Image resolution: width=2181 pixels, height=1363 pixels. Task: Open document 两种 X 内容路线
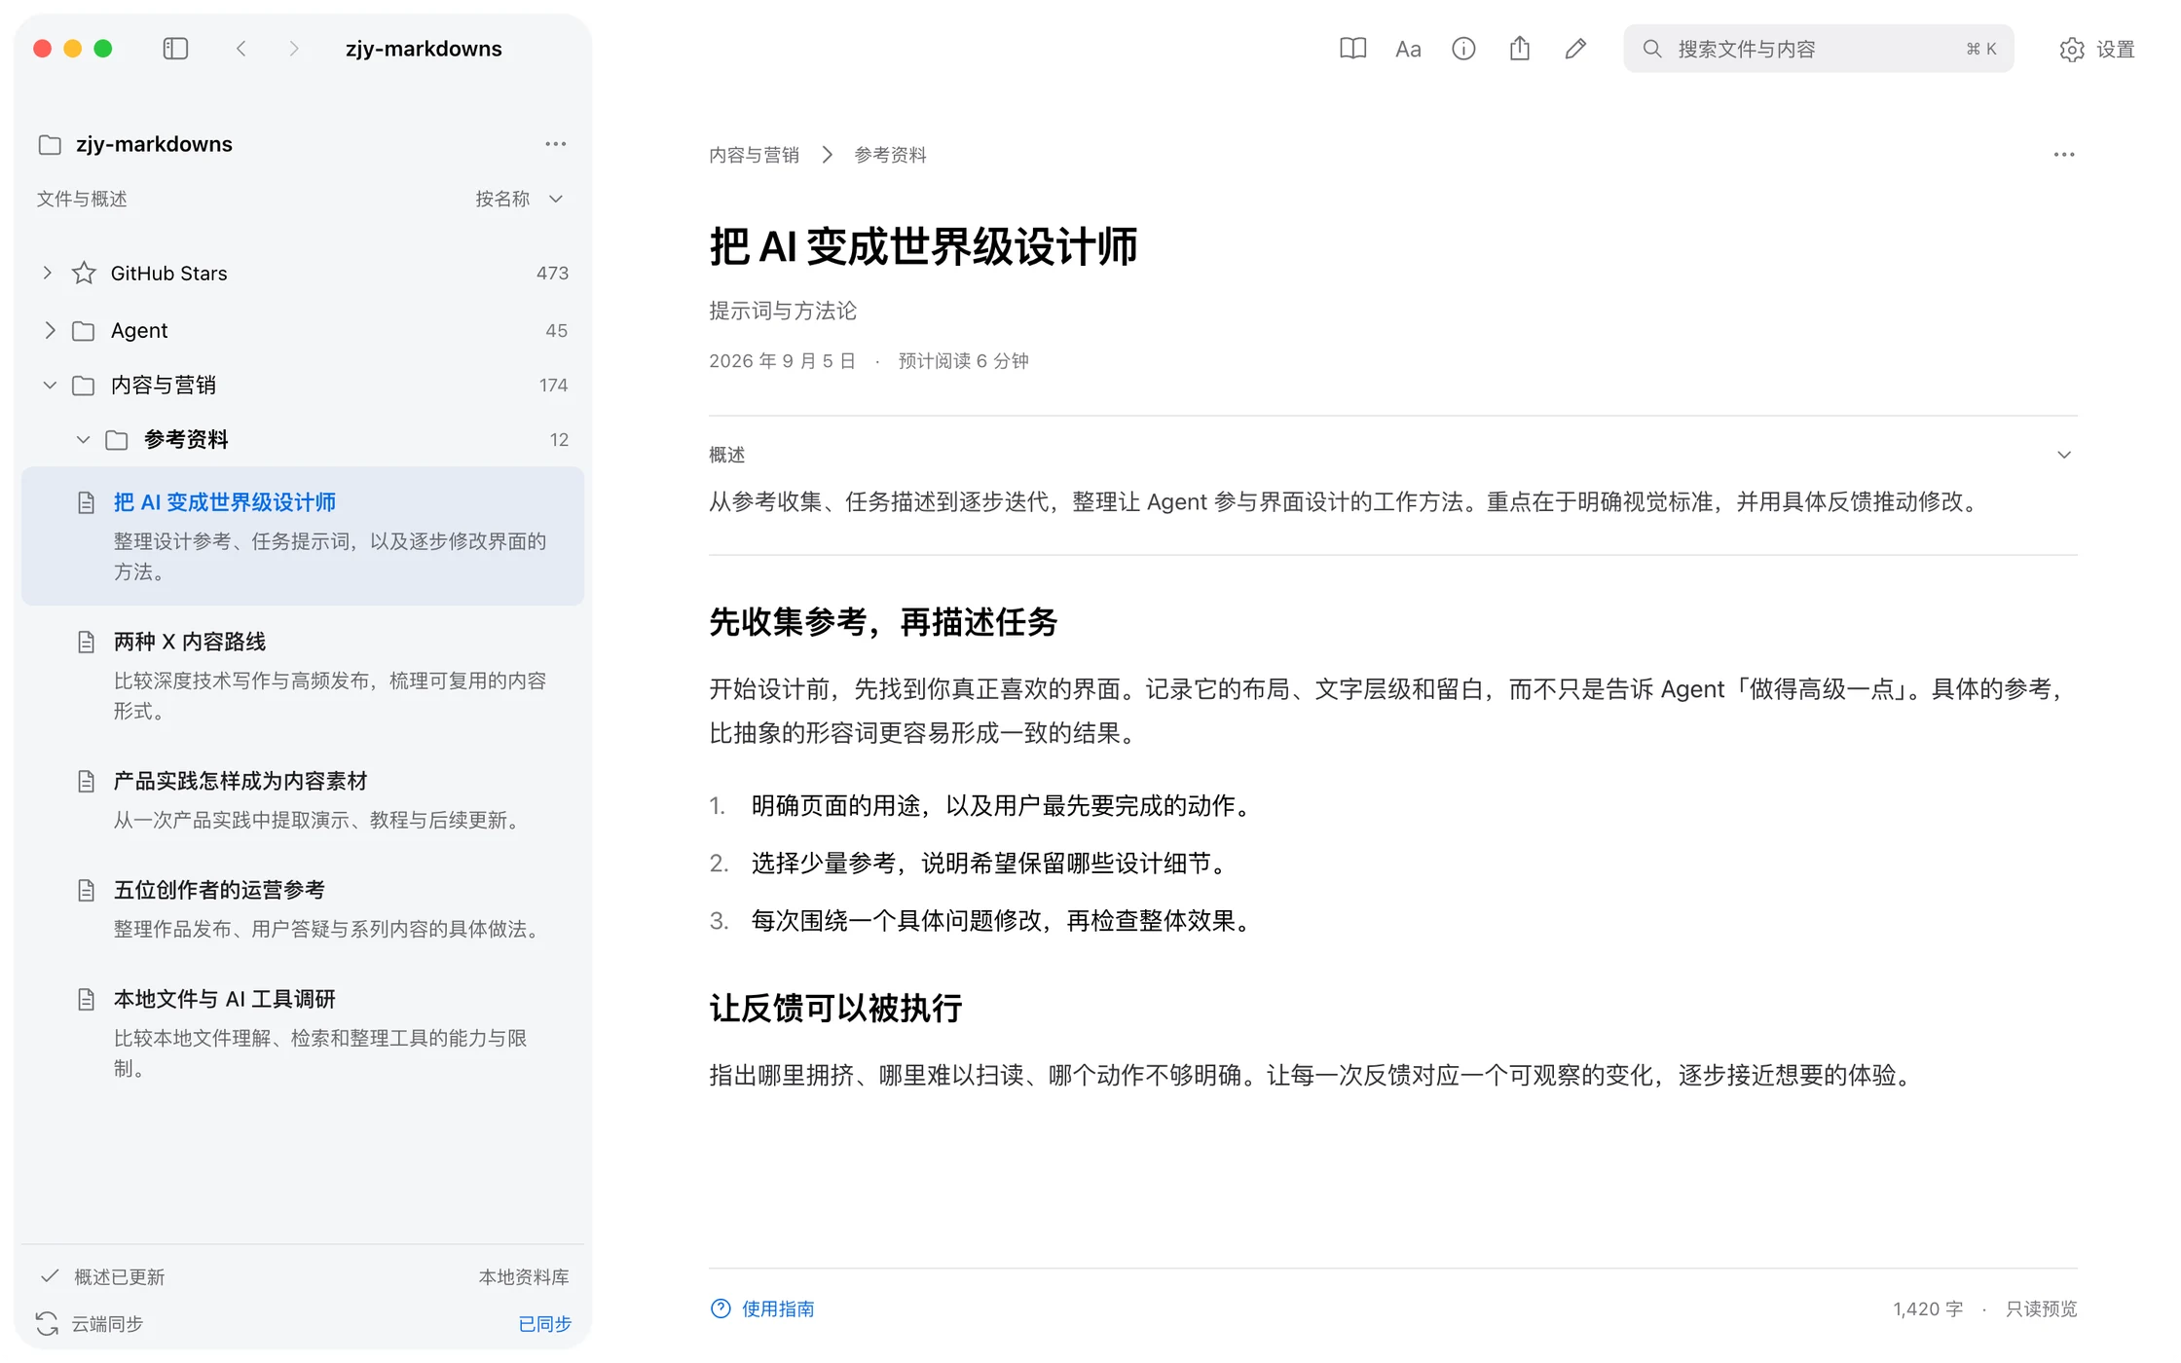point(303,676)
